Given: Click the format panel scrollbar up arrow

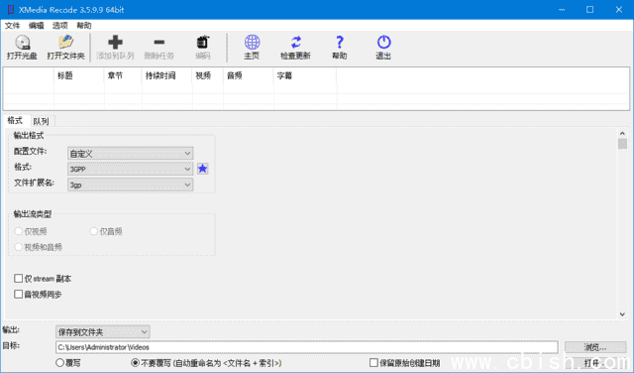Looking at the screenshot, I should (x=622, y=133).
